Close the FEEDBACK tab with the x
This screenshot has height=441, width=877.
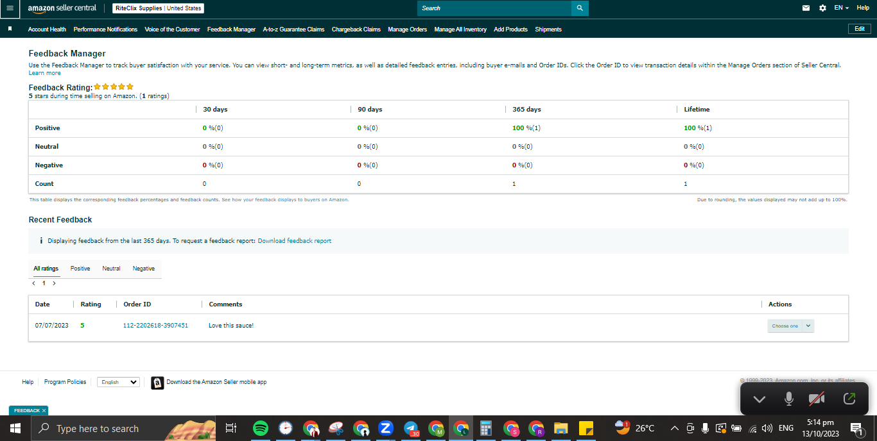click(44, 410)
